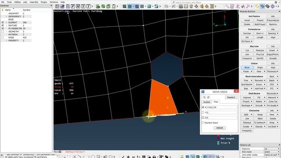Toggle the shaded view mode icon

coord(130,7)
